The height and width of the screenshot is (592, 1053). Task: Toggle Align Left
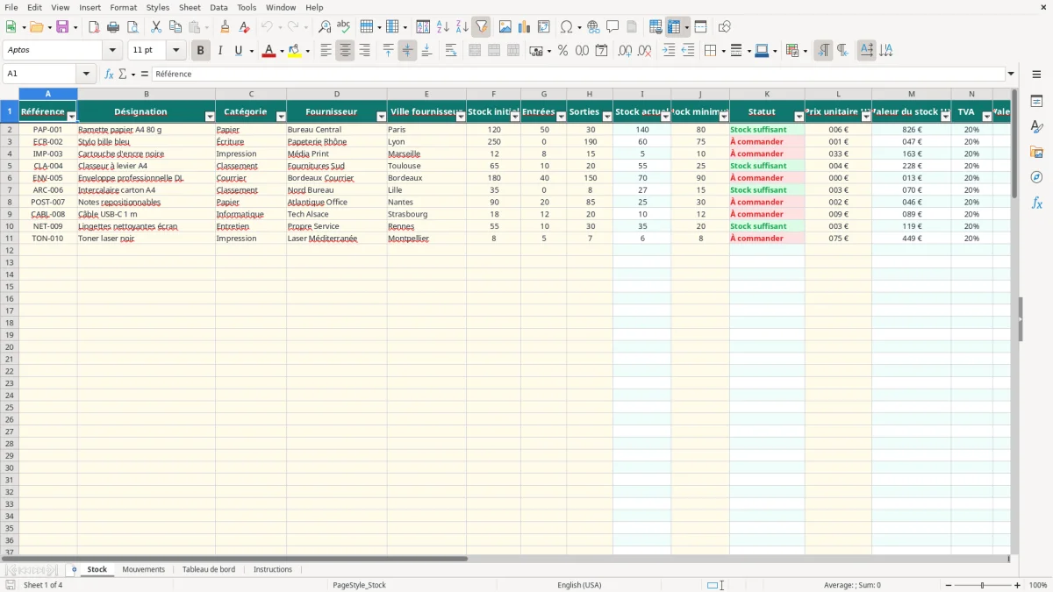(326, 51)
